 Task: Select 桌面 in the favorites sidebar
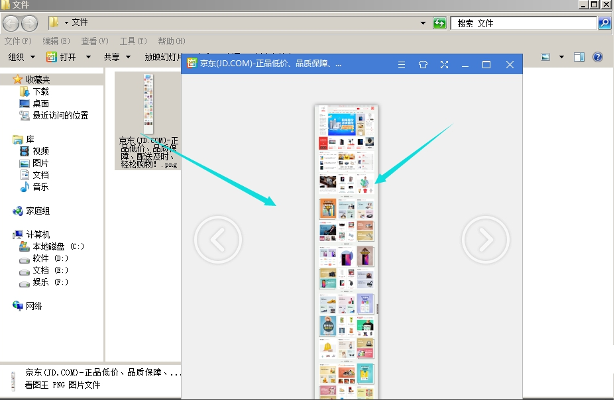point(40,103)
